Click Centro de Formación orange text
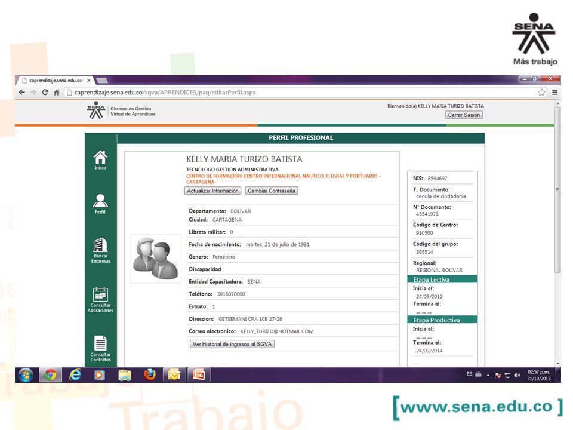Screen dimensions: 573x430 (x=283, y=179)
